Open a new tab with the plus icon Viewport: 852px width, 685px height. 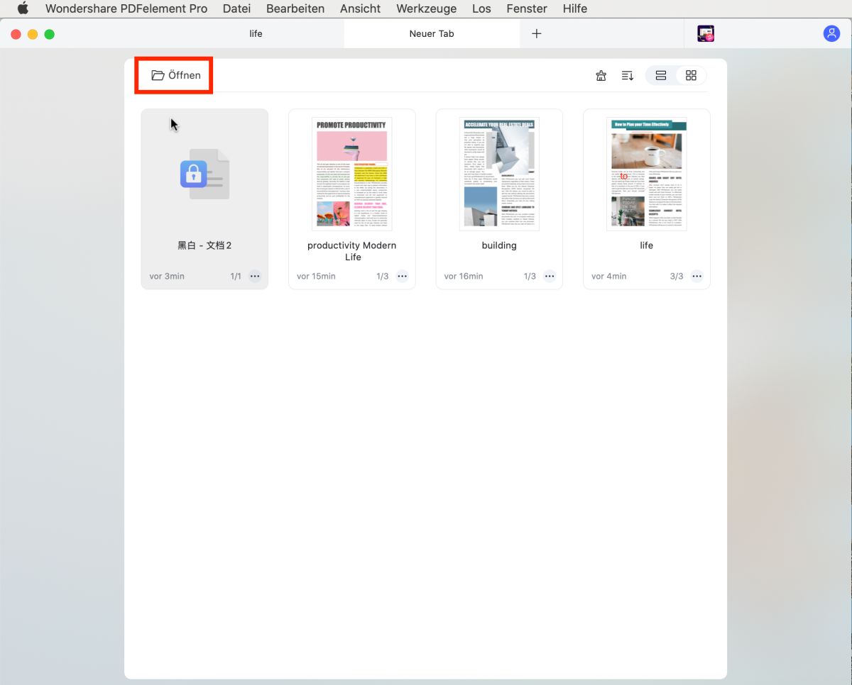(537, 33)
